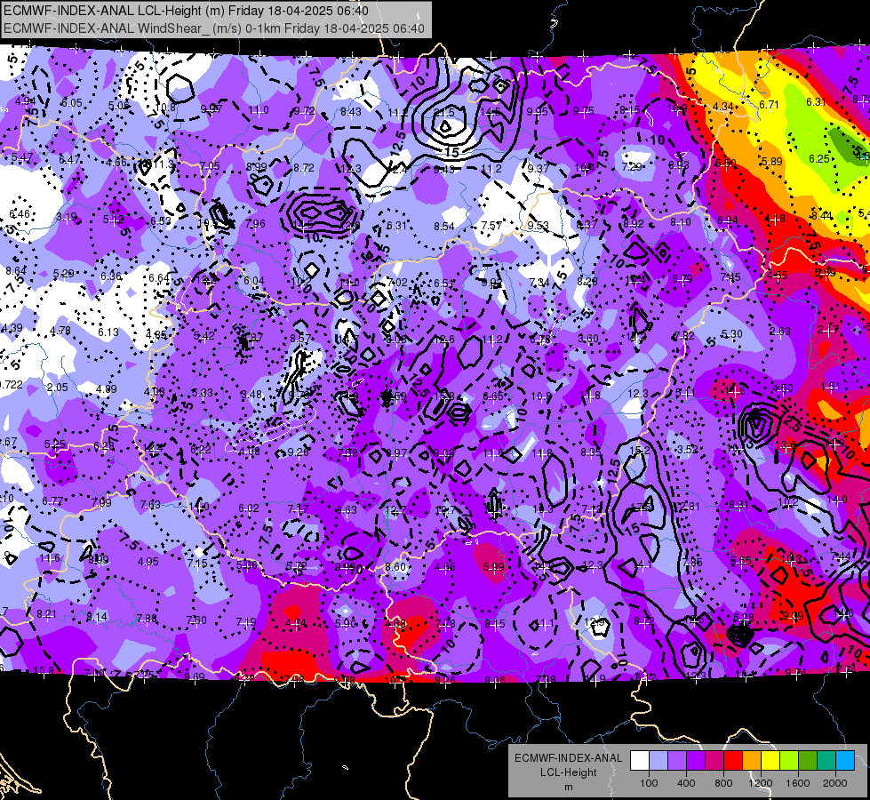Click the 1600 legend tick label
This screenshot has height=800, width=870.
797,783
